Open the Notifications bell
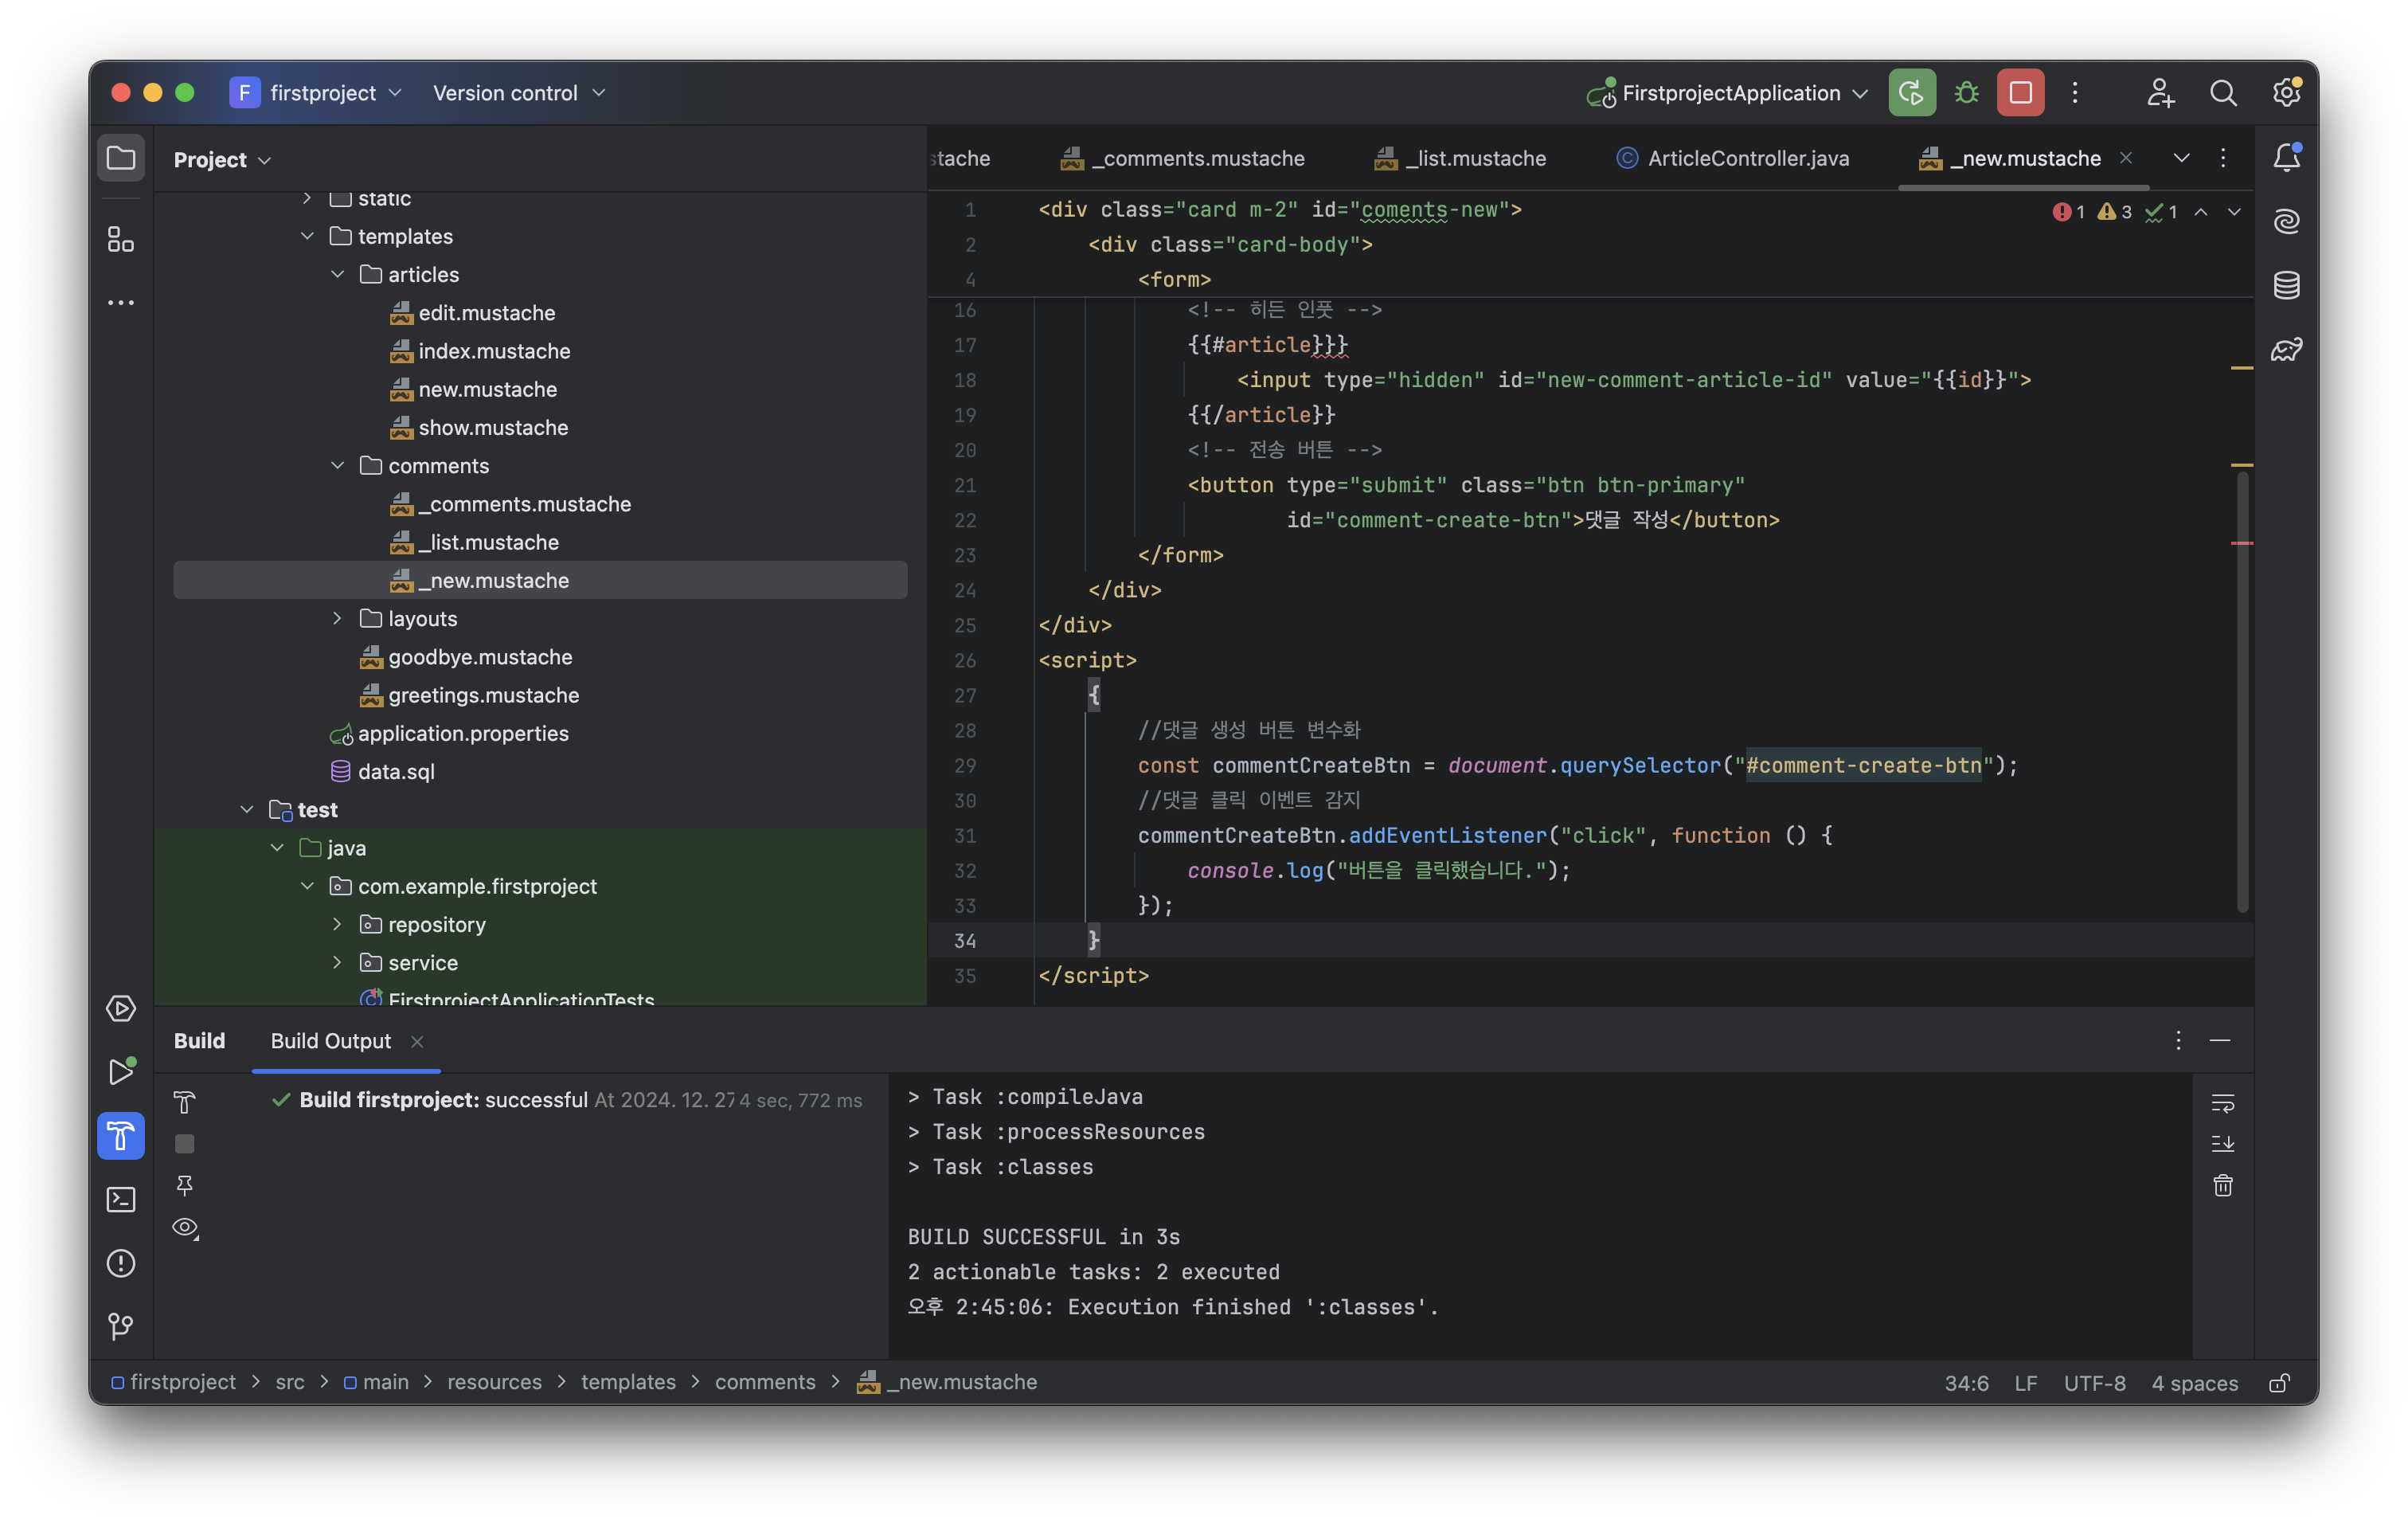2408x1523 pixels. point(2287,158)
